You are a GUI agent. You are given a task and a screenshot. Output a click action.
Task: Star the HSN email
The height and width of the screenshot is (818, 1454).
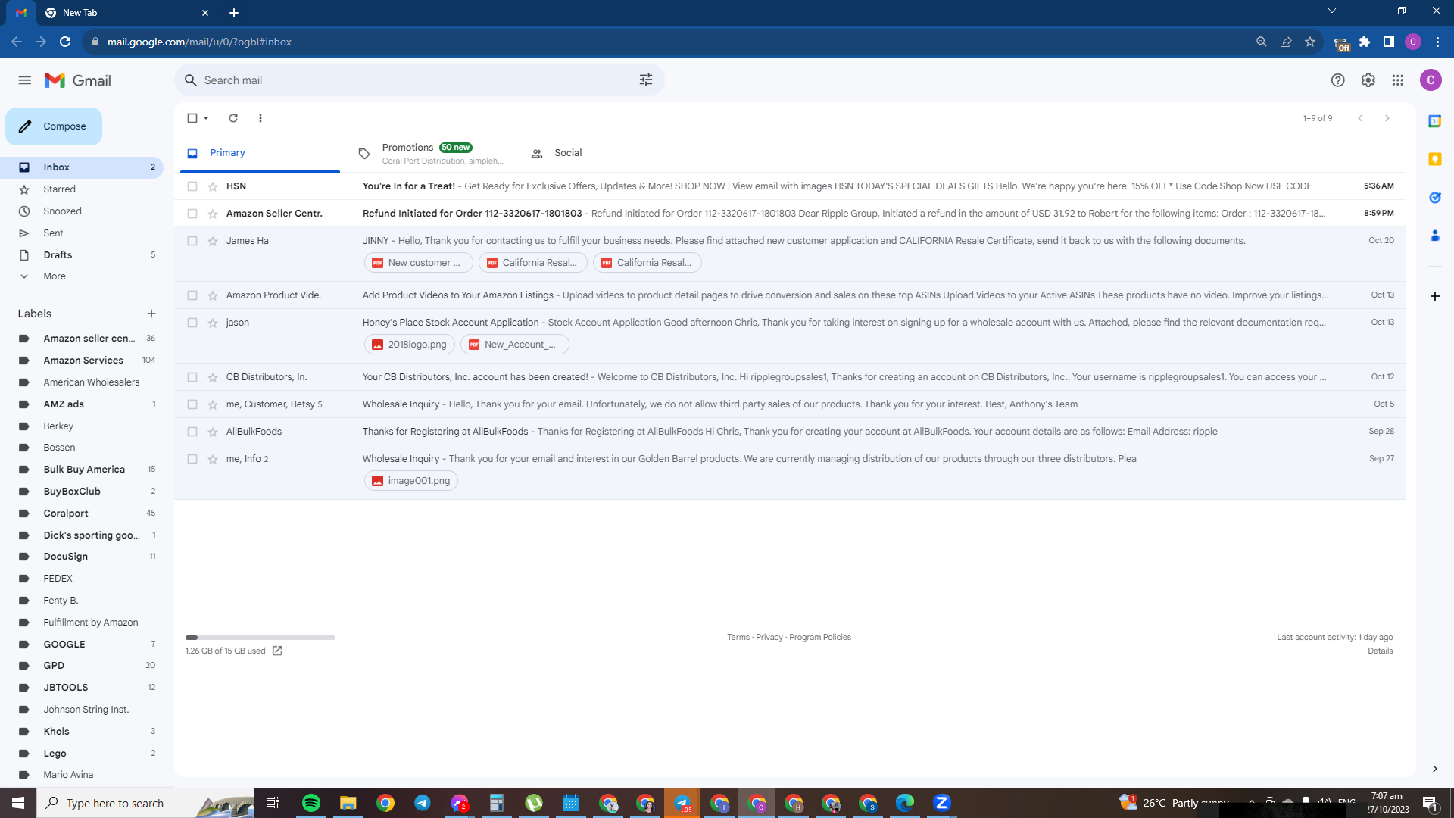click(x=213, y=186)
